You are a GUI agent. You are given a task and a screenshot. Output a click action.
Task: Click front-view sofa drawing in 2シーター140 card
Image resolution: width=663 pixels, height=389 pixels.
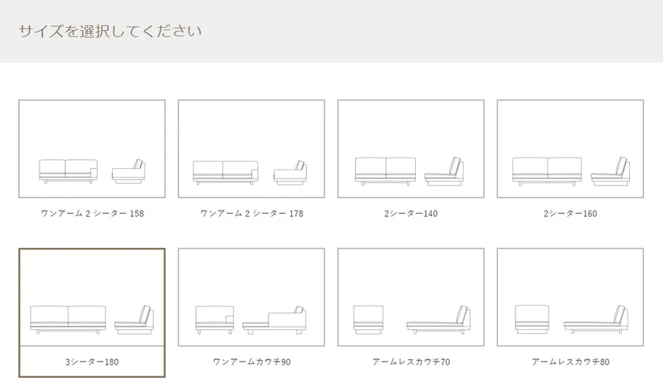(385, 171)
